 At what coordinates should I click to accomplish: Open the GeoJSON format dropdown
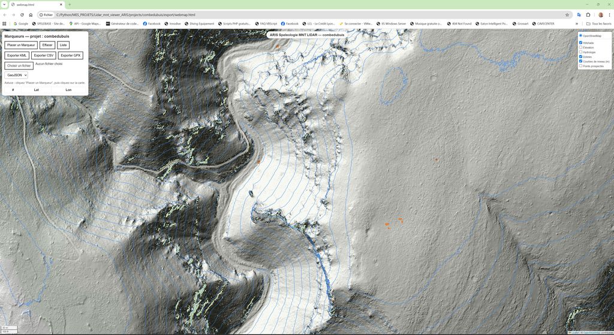[16, 75]
